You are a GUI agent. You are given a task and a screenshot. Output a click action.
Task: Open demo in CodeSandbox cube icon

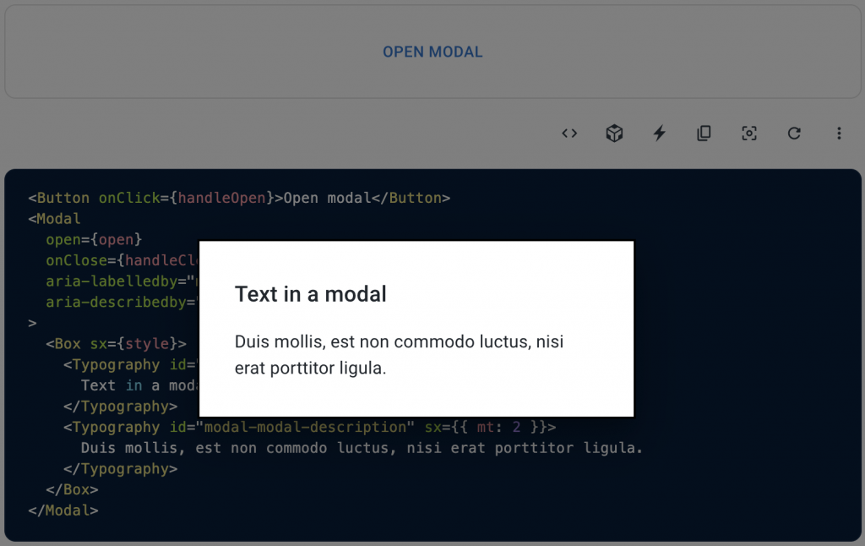pyautogui.click(x=615, y=133)
